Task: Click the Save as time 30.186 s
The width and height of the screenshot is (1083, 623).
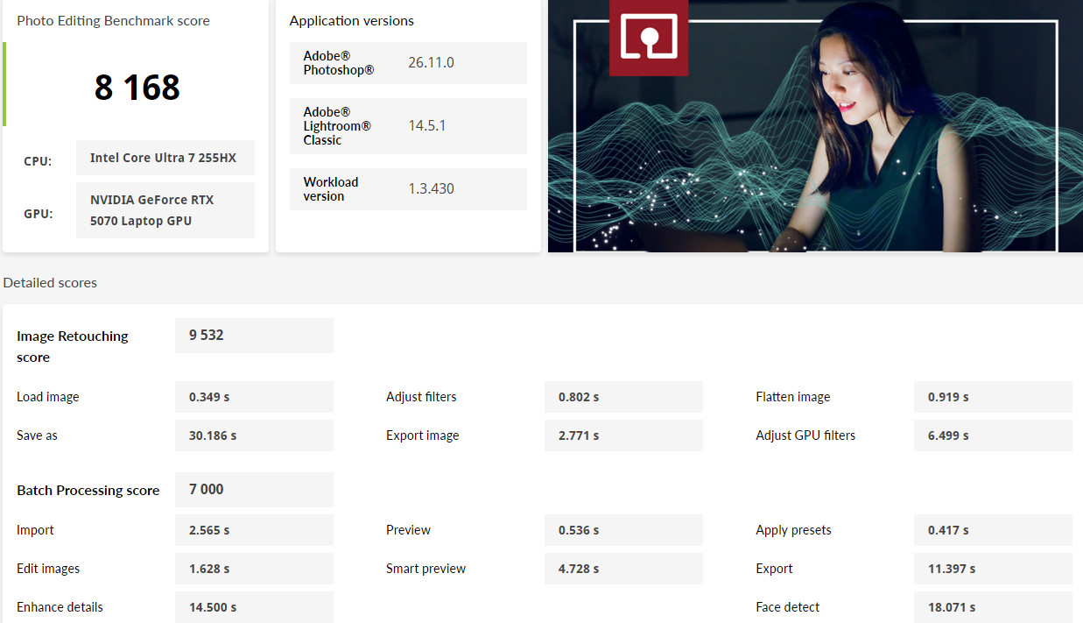Action: coord(254,435)
